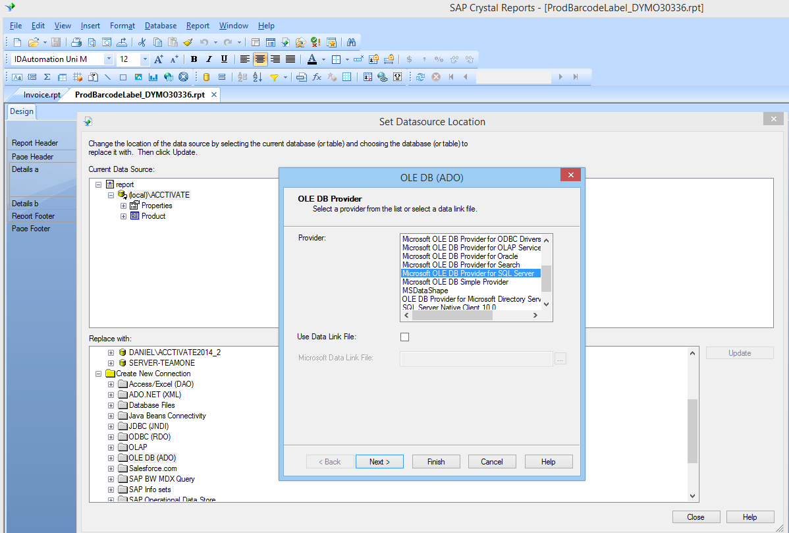Screen dimensions: 789x533
Task: Select the MSDataShape provider
Action: click(425, 291)
